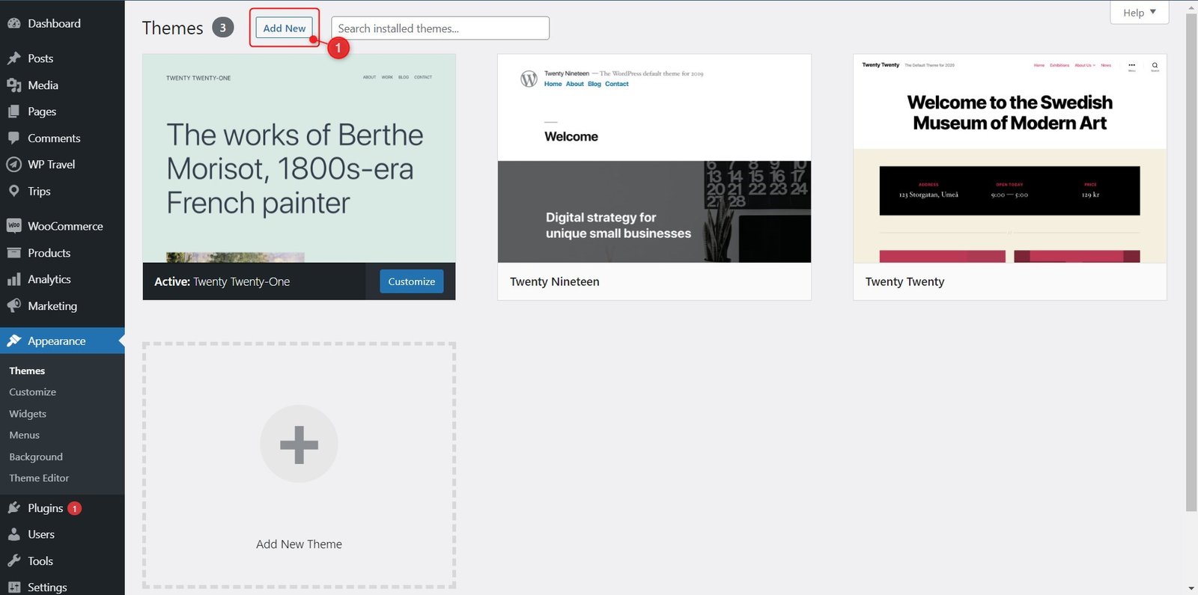Viewport: 1198px width, 595px height.
Task: Click the Dashboard gauge icon
Action: pyautogui.click(x=13, y=23)
